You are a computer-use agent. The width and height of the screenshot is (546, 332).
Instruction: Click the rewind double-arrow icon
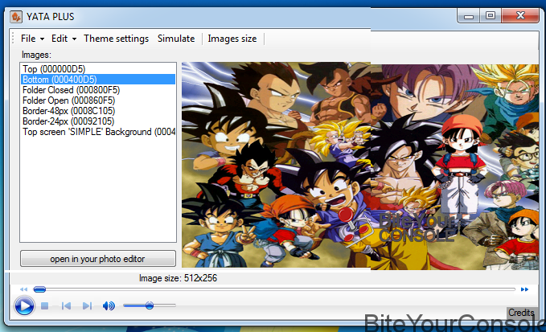pos(23,289)
